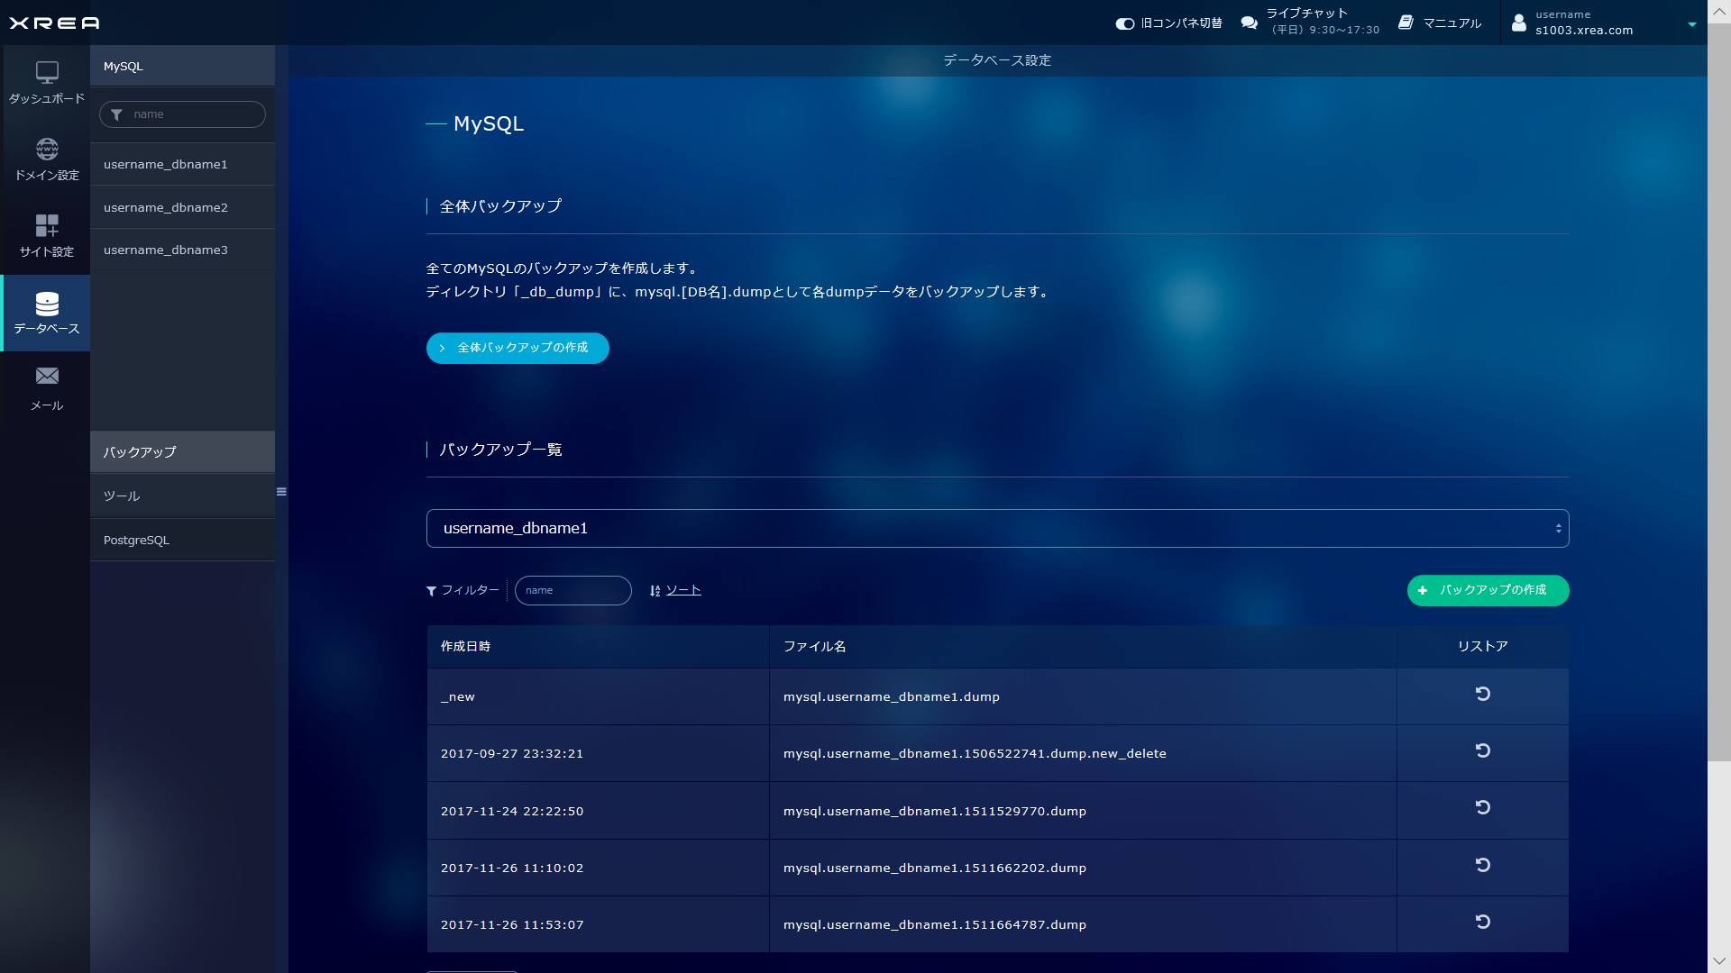This screenshot has height=973, width=1731.
Task: Toggle the old control panel switch
Action: pyautogui.click(x=1124, y=23)
